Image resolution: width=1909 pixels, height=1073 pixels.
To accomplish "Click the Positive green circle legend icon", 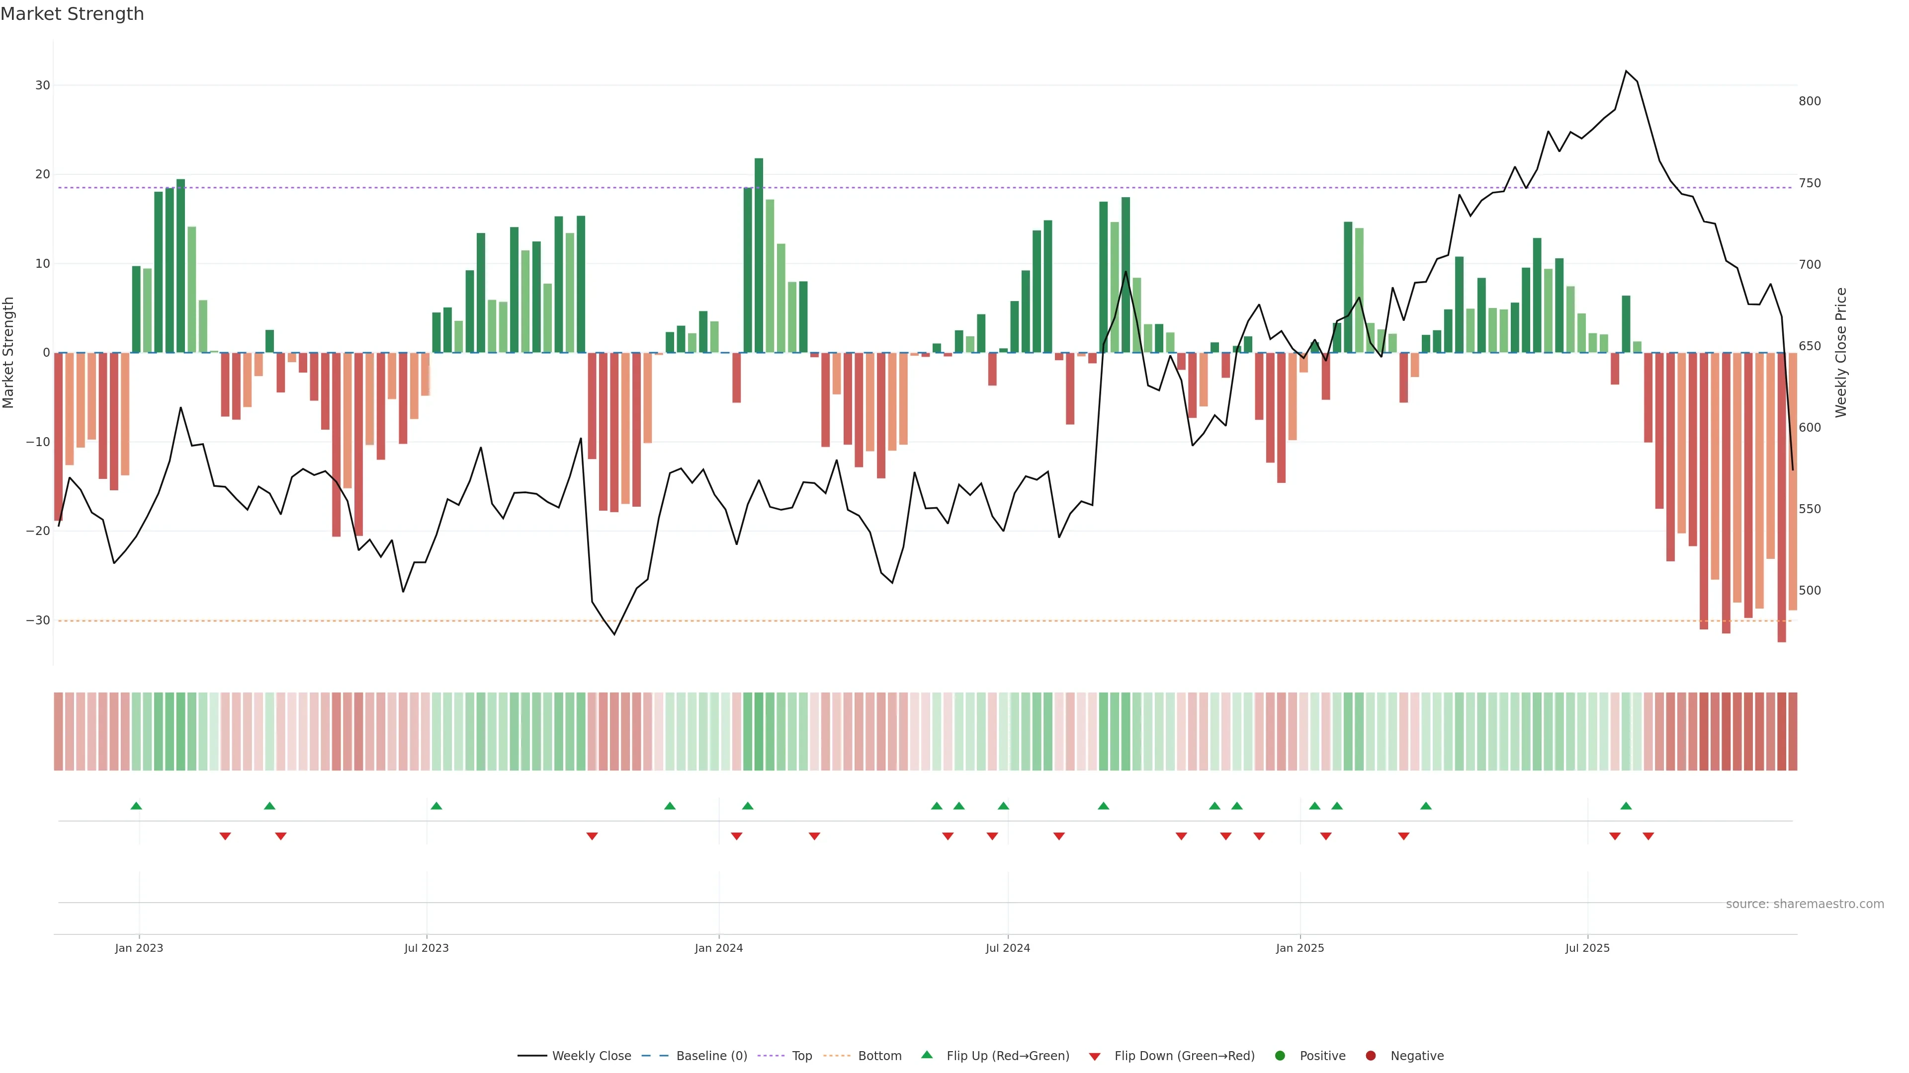I will click(1279, 1055).
